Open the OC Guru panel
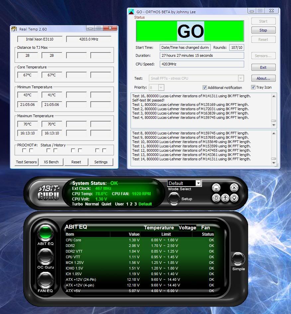 pos(46,256)
